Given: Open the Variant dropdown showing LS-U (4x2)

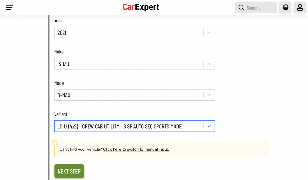Looking at the screenshot, I should pos(128,126).
